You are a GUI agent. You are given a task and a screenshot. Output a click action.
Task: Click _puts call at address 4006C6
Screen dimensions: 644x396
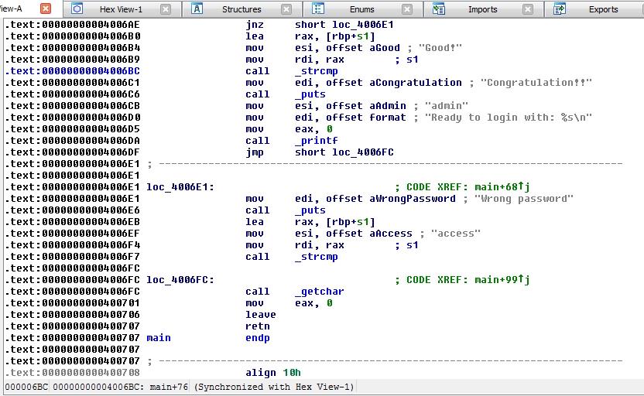pos(310,94)
